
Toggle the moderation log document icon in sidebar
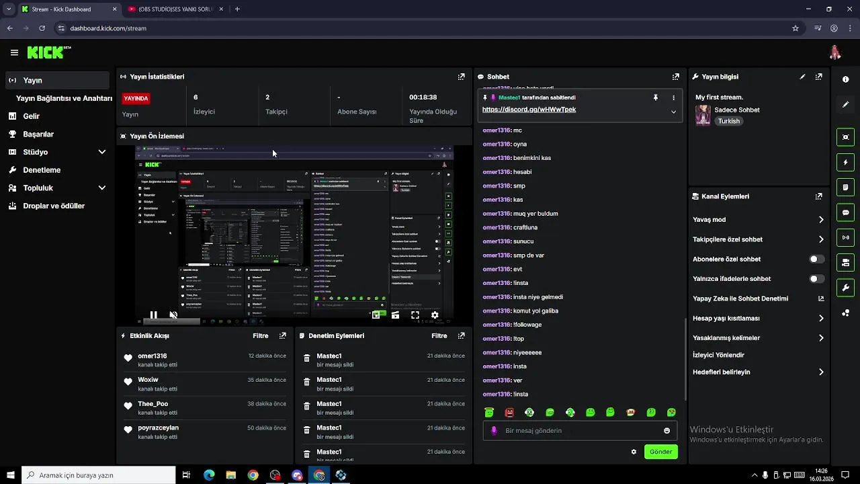tap(845, 187)
